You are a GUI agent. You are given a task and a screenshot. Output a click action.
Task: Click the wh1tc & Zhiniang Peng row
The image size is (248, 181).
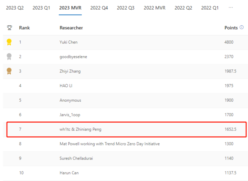pyautogui.click(x=81, y=129)
